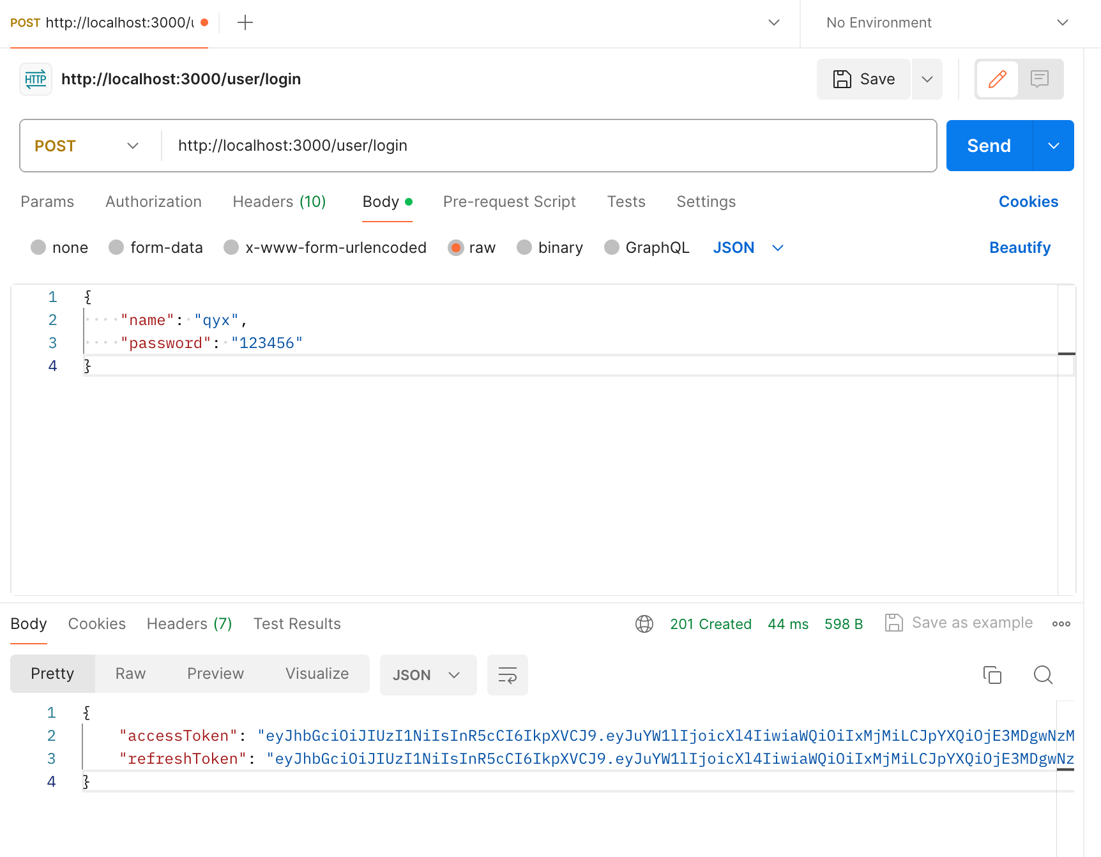Copy the response body with copy icon
Viewport: 1101px width, 857px height.
[992, 674]
